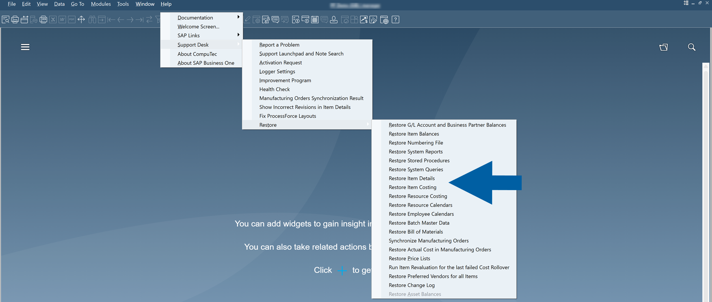Expand the Restore submenu entry

click(307, 125)
